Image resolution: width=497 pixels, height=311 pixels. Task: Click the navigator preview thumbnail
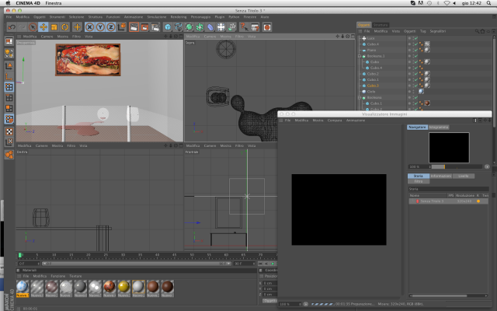449,148
